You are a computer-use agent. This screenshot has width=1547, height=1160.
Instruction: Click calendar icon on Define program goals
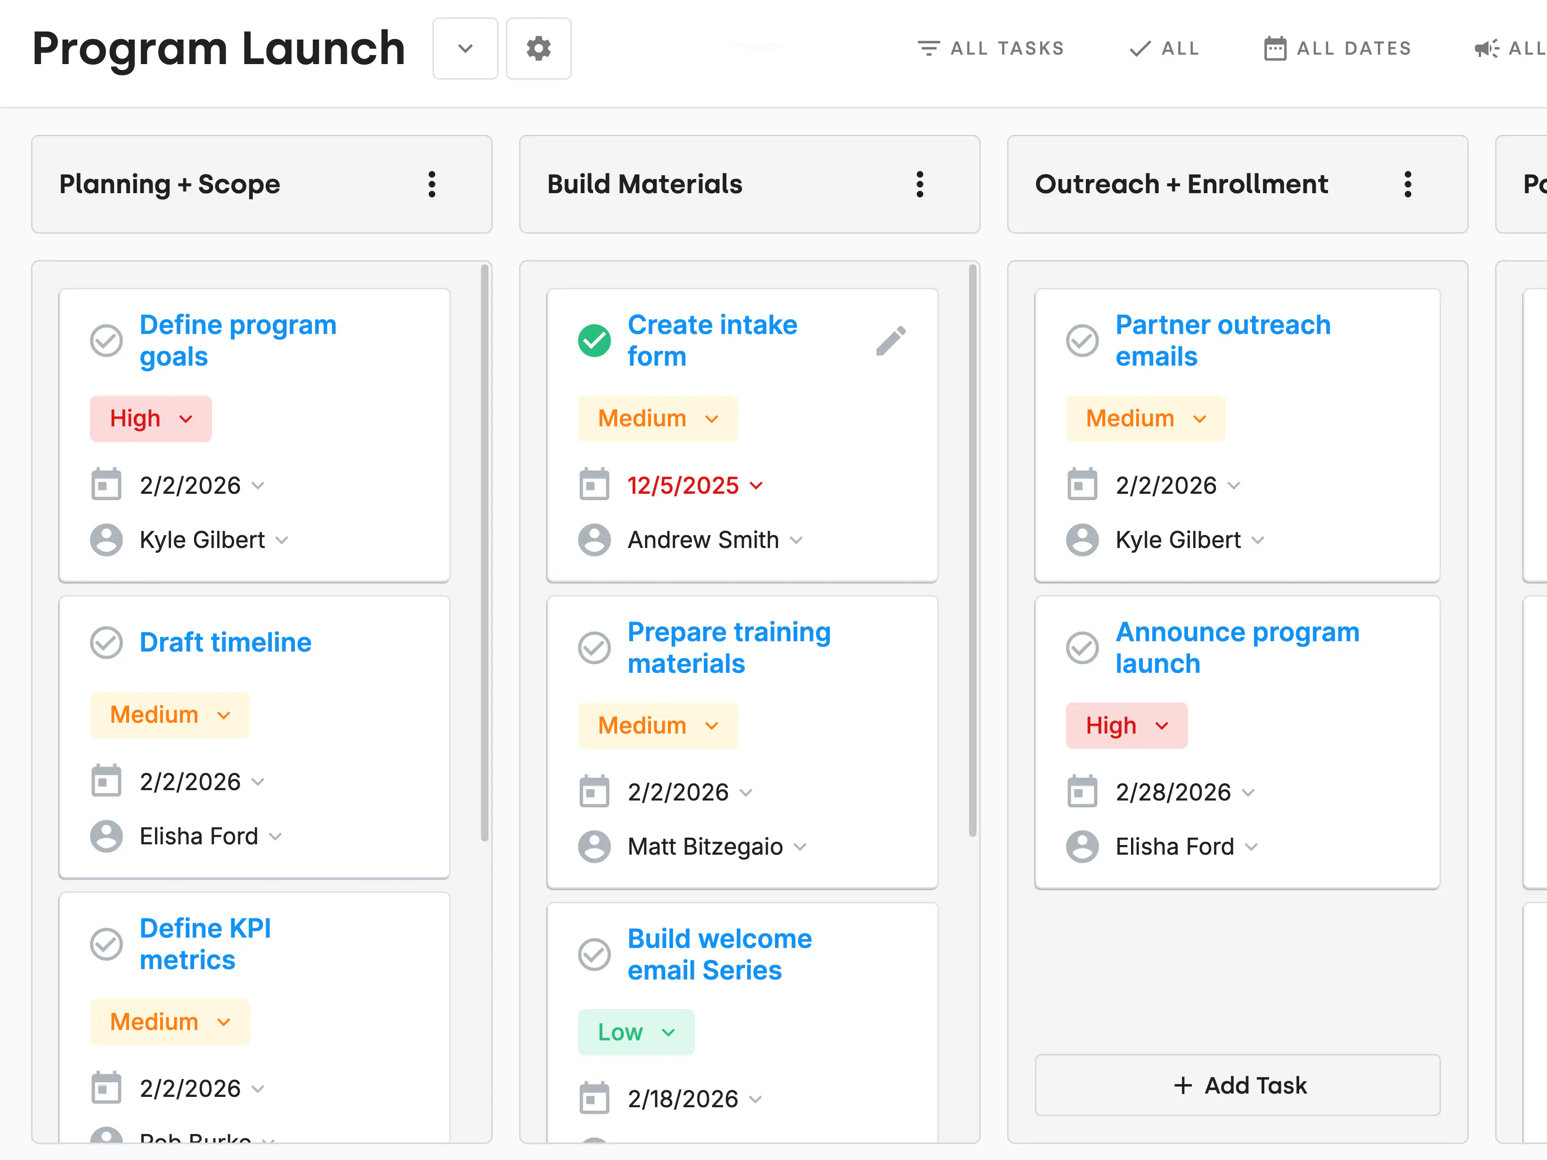tap(106, 484)
